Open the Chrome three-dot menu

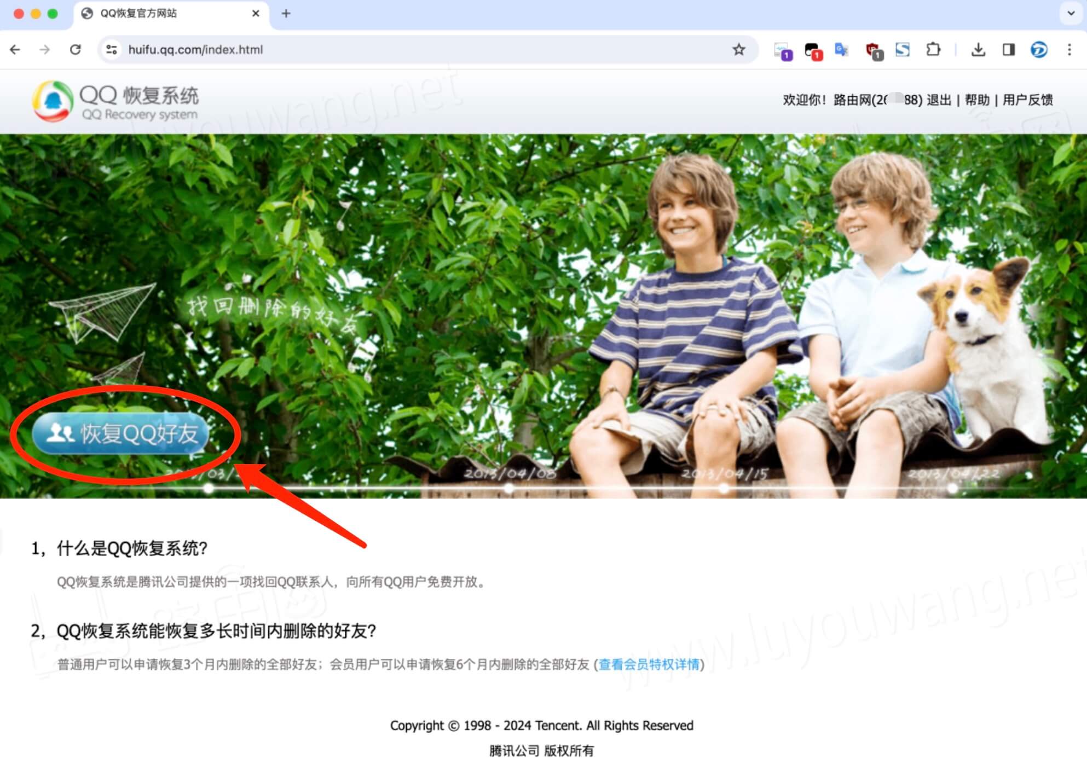point(1069,49)
